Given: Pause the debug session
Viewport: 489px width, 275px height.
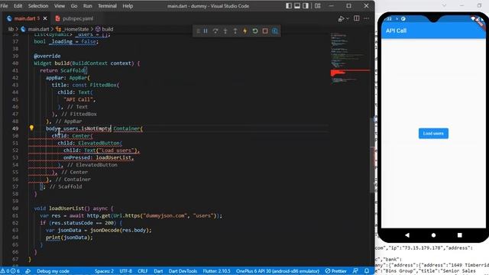Looking at the screenshot, I should point(206,31).
